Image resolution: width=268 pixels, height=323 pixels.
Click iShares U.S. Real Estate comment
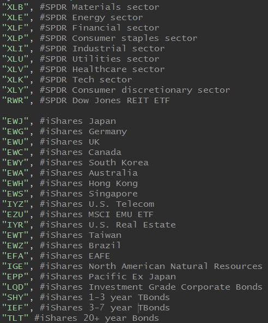[108, 225]
